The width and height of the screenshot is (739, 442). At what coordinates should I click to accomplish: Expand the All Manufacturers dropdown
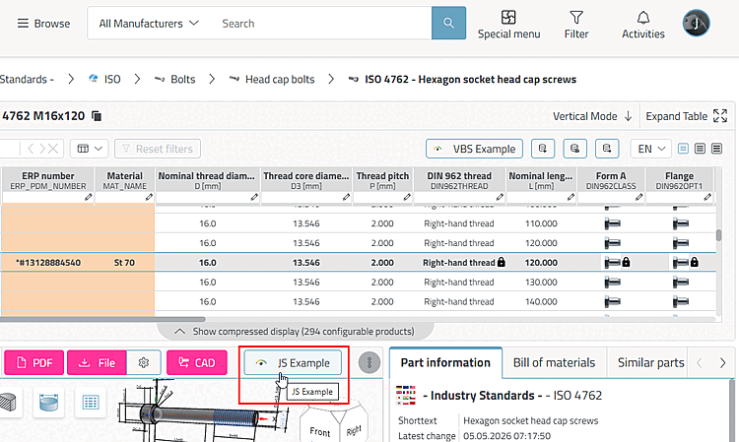(x=149, y=24)
